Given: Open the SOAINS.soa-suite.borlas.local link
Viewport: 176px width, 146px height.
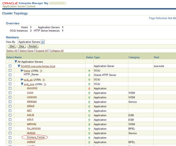Looking at the screenshot, I should 38,66.
